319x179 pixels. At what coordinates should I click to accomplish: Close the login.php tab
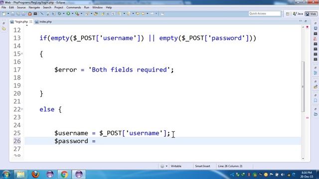point(31,21)
